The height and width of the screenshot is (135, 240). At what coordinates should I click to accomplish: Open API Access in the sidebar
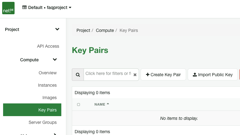pos(48,46)
